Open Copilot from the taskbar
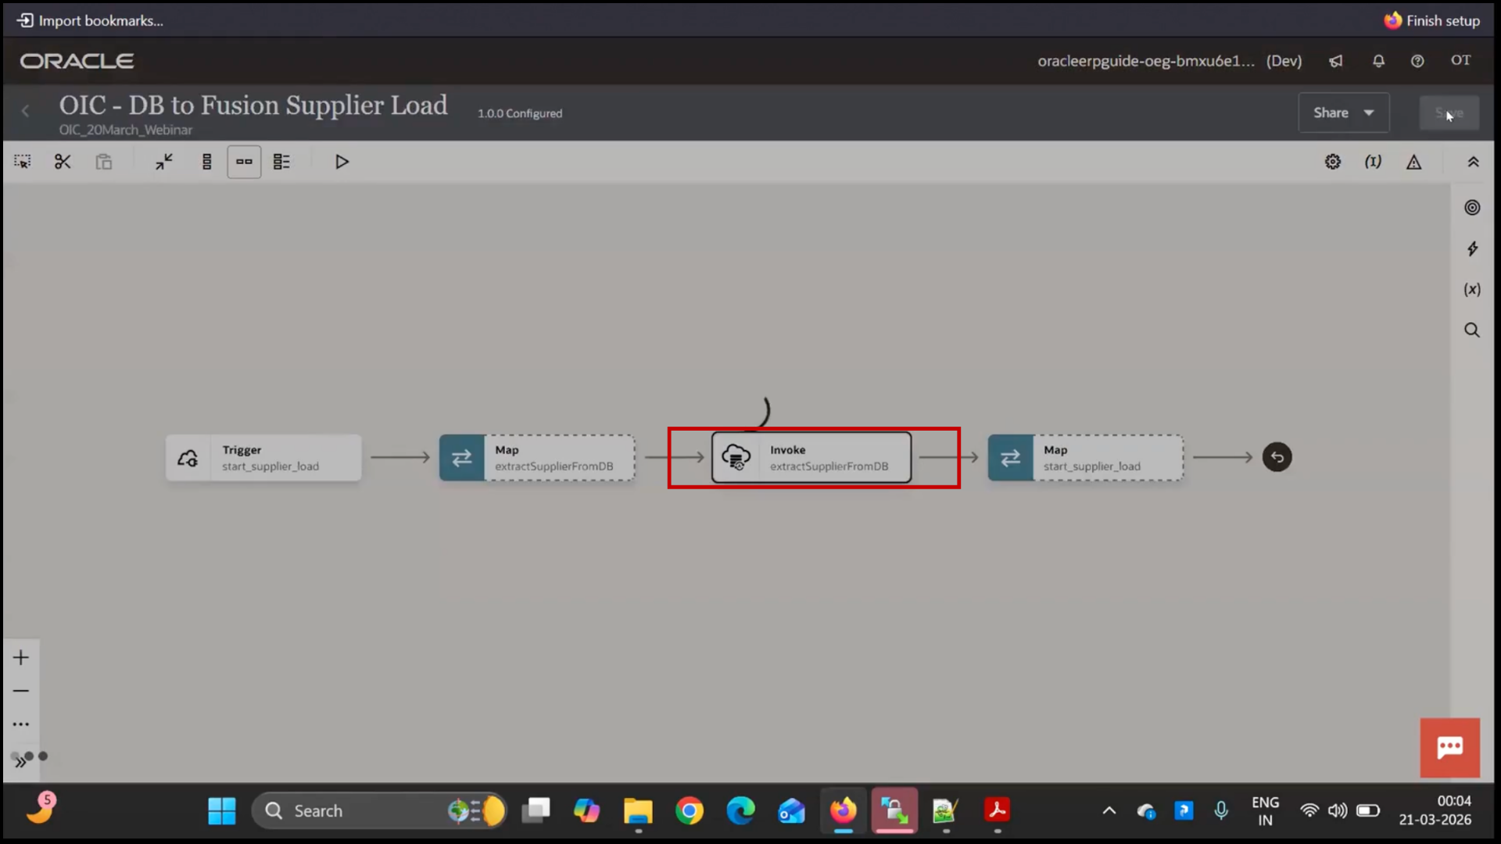 586,811
